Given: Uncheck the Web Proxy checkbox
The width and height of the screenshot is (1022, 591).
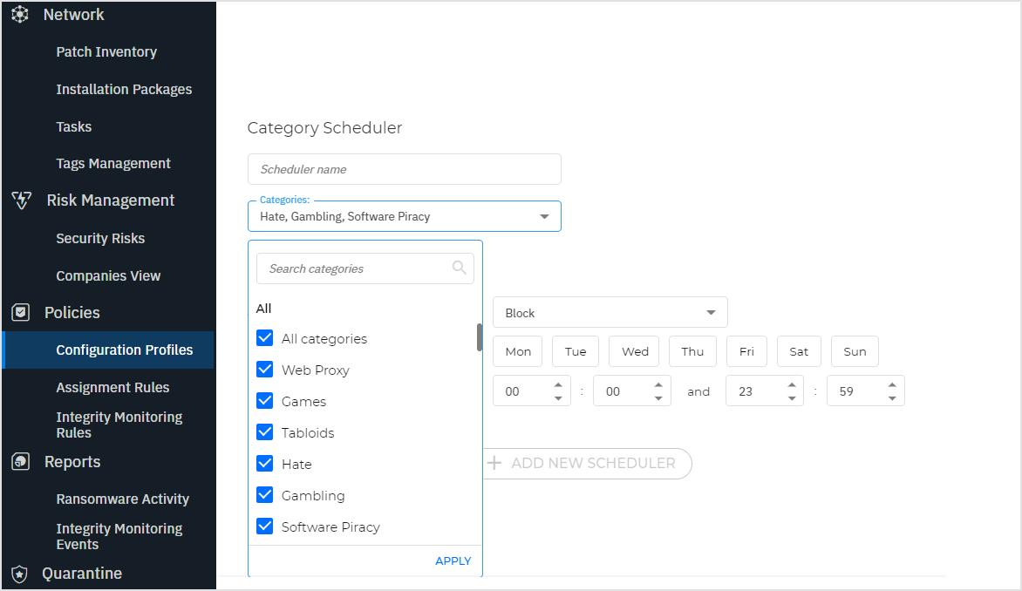Looking at the screenshot, I should pos(265,370).
